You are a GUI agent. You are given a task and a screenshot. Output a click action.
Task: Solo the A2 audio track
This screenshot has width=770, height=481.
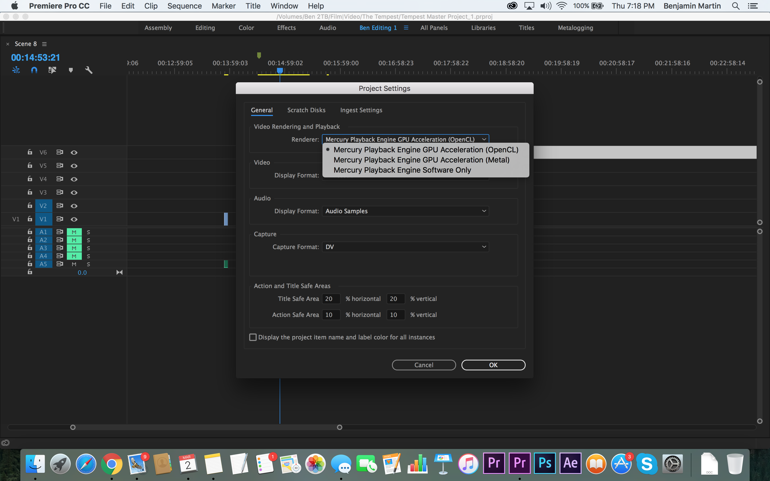[88, 239]
